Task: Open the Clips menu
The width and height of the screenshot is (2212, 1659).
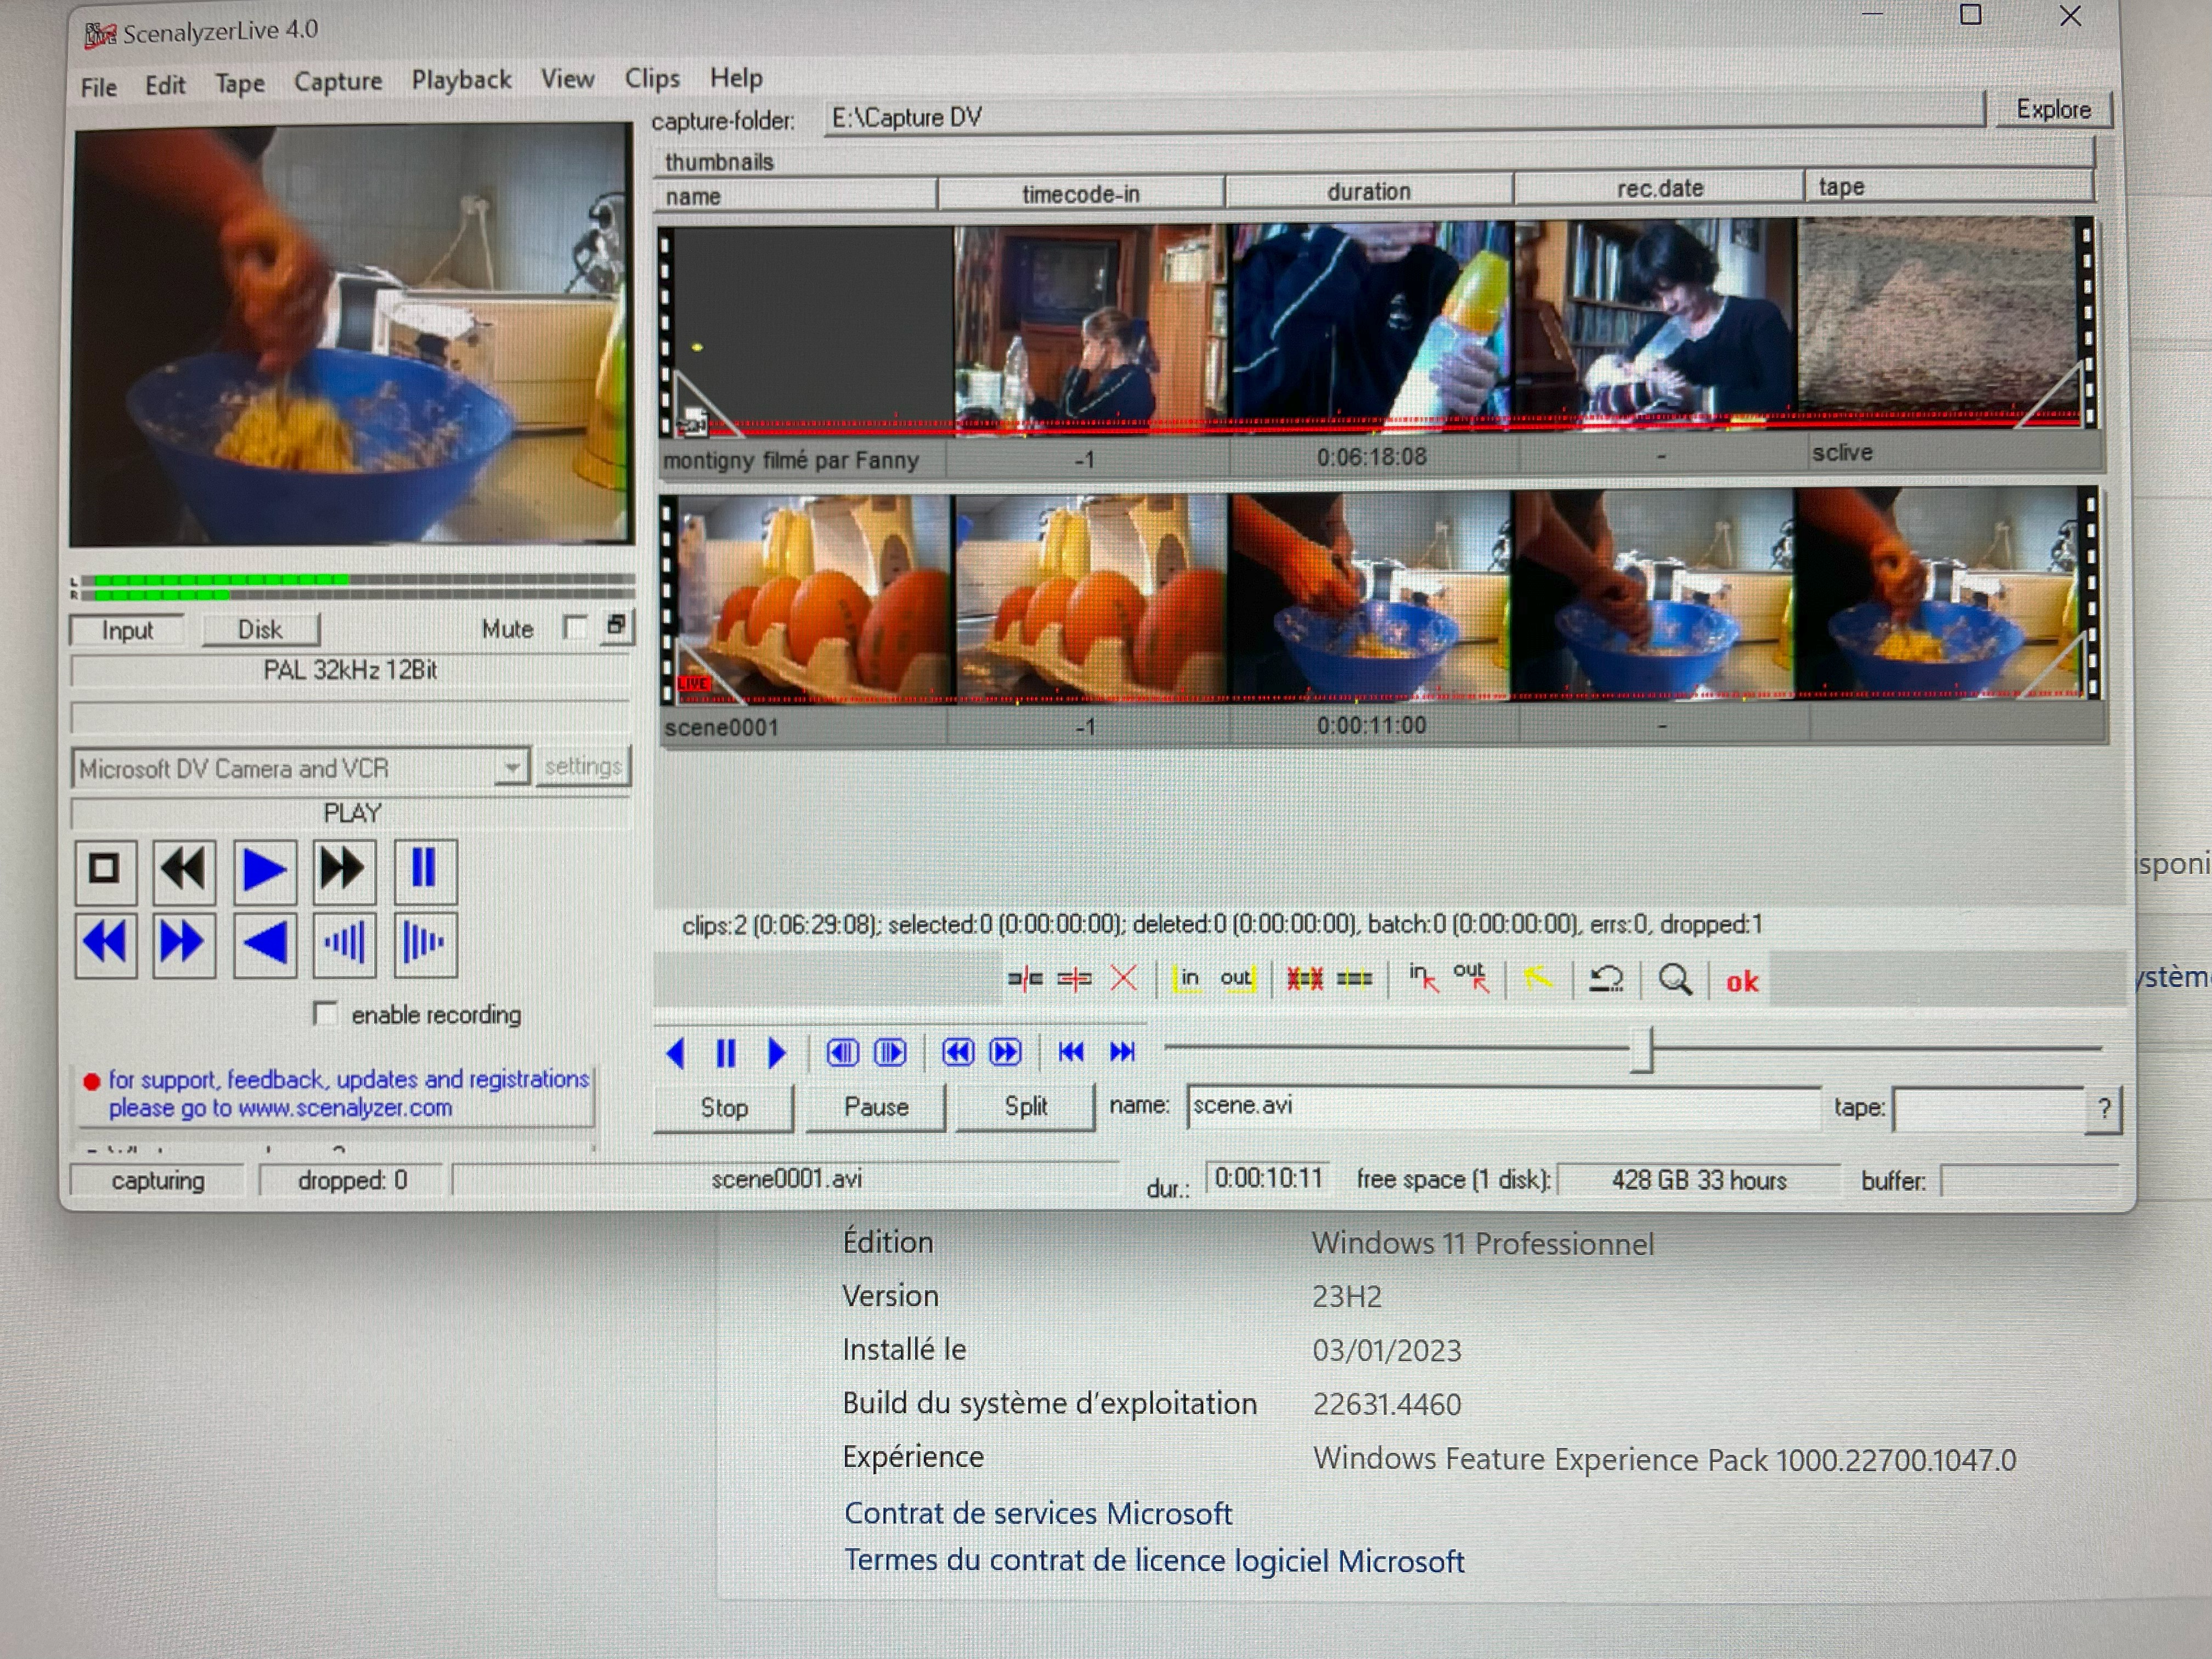Action: (651, 78)
